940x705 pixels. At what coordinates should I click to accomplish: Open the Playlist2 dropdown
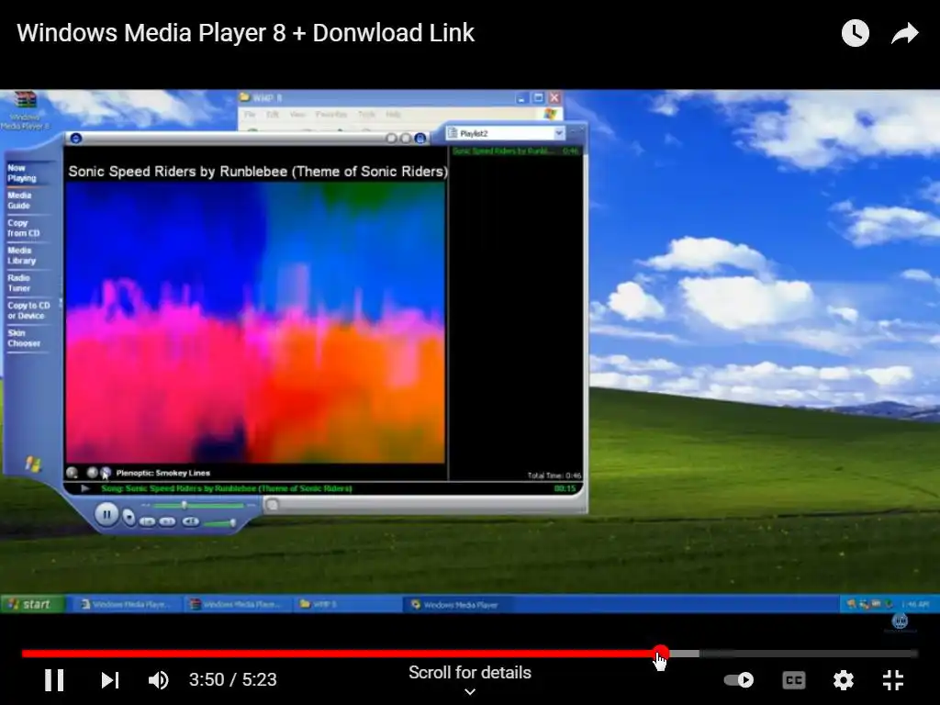(x=559, y=133)
